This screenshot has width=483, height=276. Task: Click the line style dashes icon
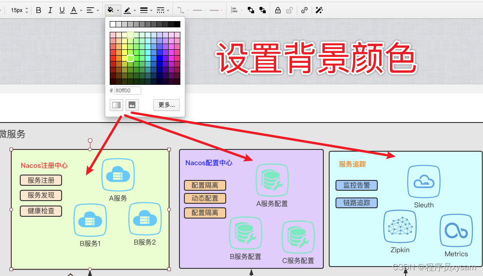[x=161, y=10]
